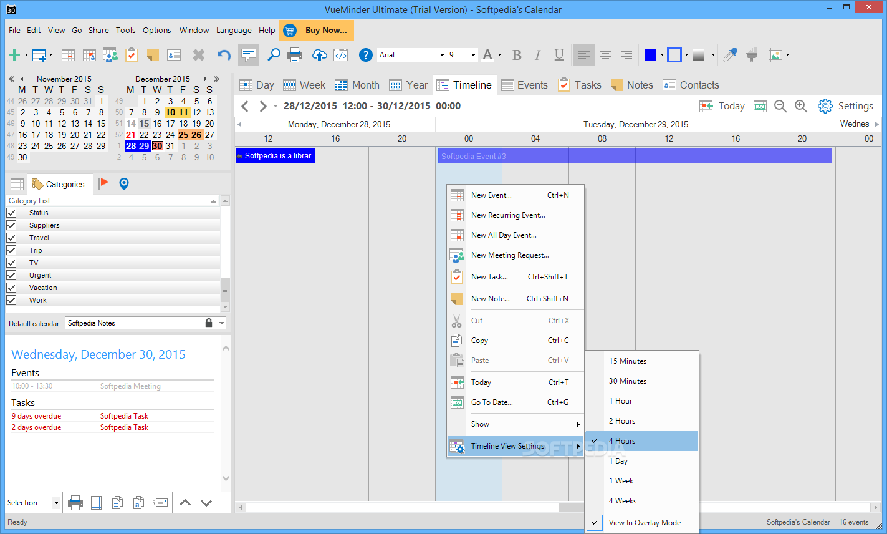Viewport: 887px width, 534px height.
Task: Uncheck the Status category checkbox
Action: pos(11,213)
